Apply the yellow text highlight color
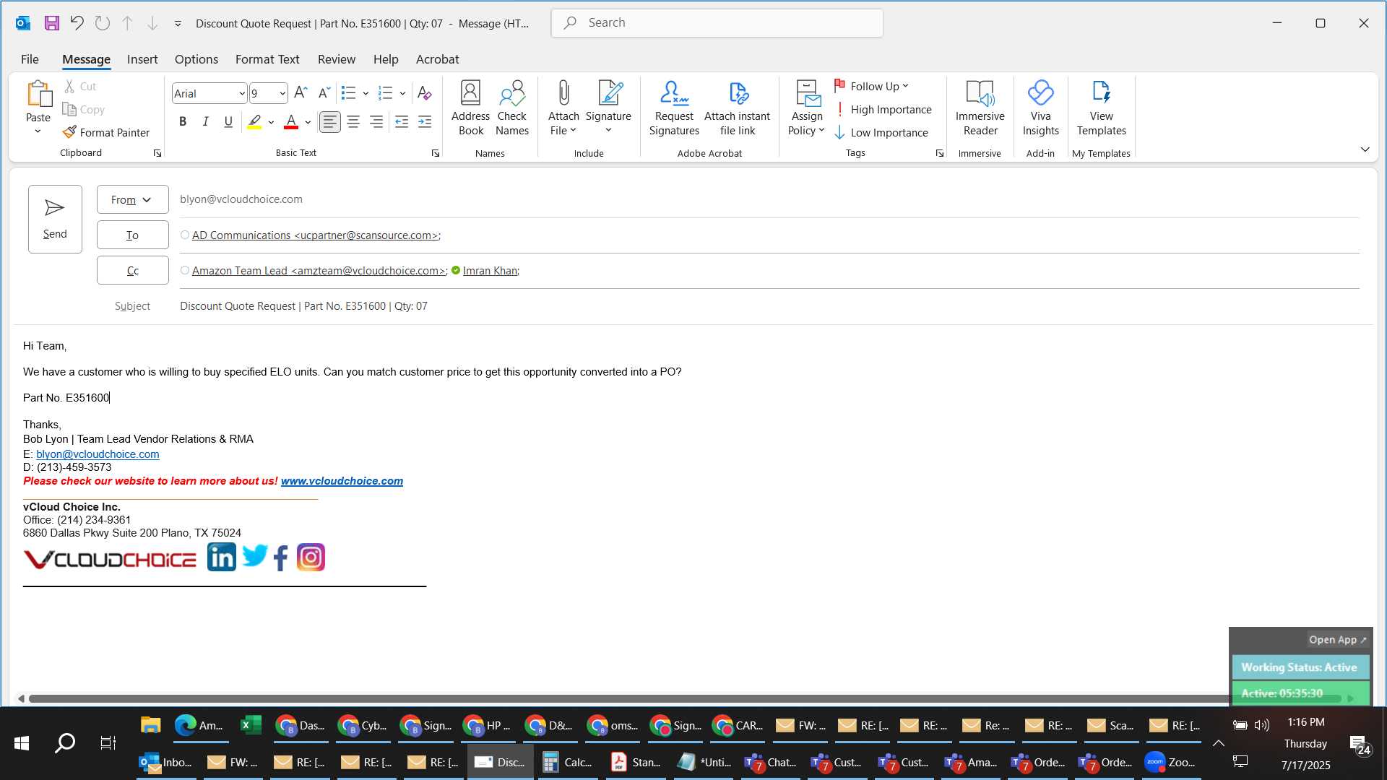This screenshot has height=780, width=1387. click(x=254, y=122)
